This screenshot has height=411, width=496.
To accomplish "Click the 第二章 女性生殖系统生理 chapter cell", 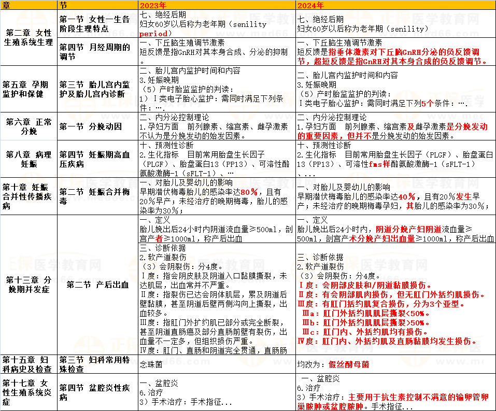I will [29, 37].
